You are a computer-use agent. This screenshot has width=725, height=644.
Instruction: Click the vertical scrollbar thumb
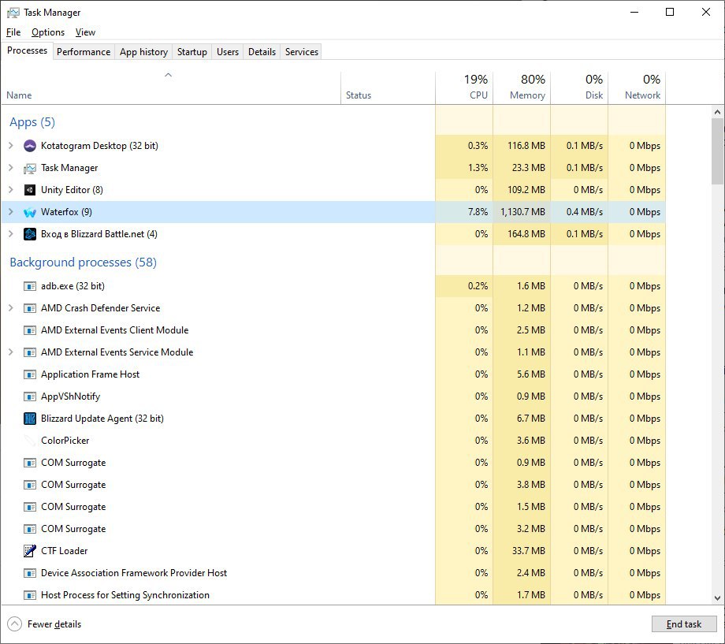[x=717, y=151]
